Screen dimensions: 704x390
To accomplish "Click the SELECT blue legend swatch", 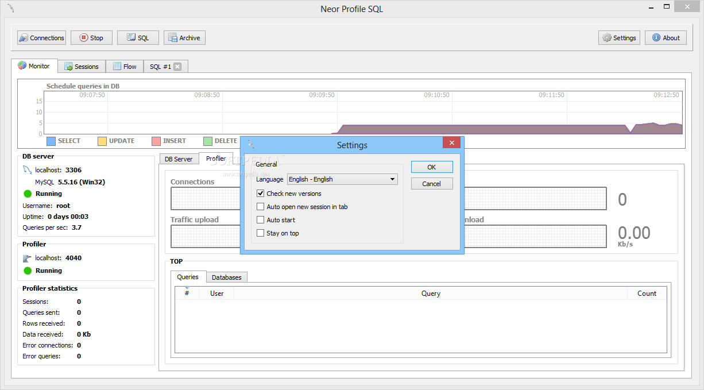I will pyautogui.click(x=51, y=141).
